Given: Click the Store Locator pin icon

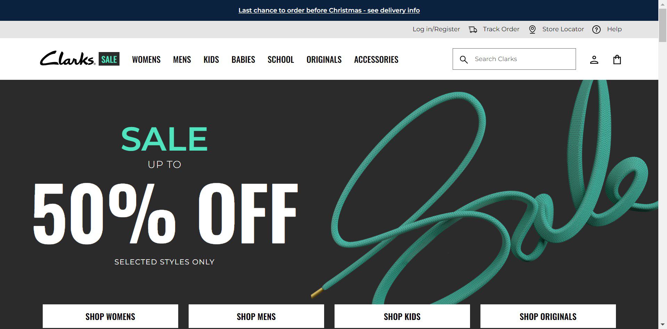Looking at the screenshot, I should tap(532, 29).
